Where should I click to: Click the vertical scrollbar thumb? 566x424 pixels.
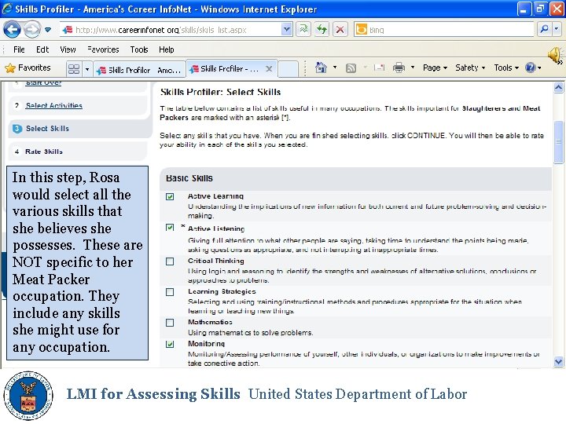[x=558, y=141]
